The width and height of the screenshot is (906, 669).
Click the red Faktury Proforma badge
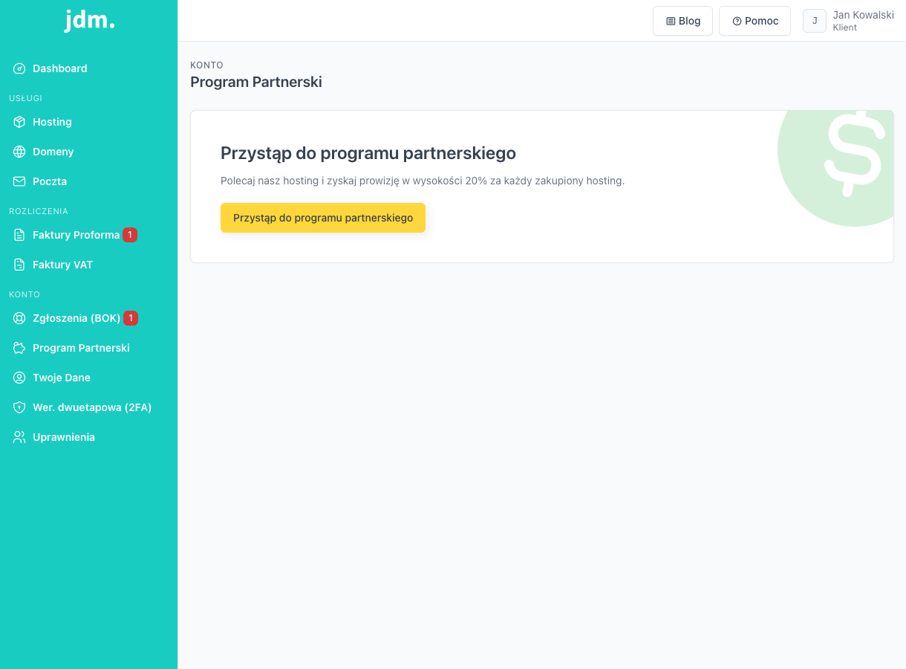tap(130, 235)
